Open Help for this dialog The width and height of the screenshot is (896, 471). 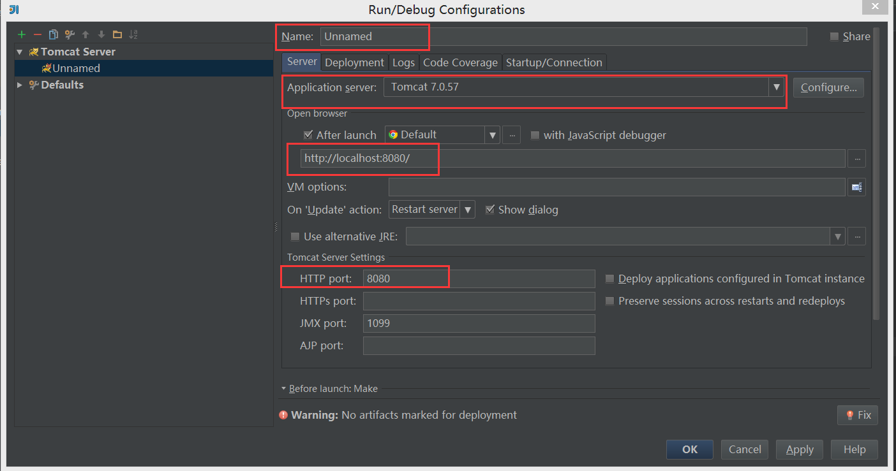[855, 449]
